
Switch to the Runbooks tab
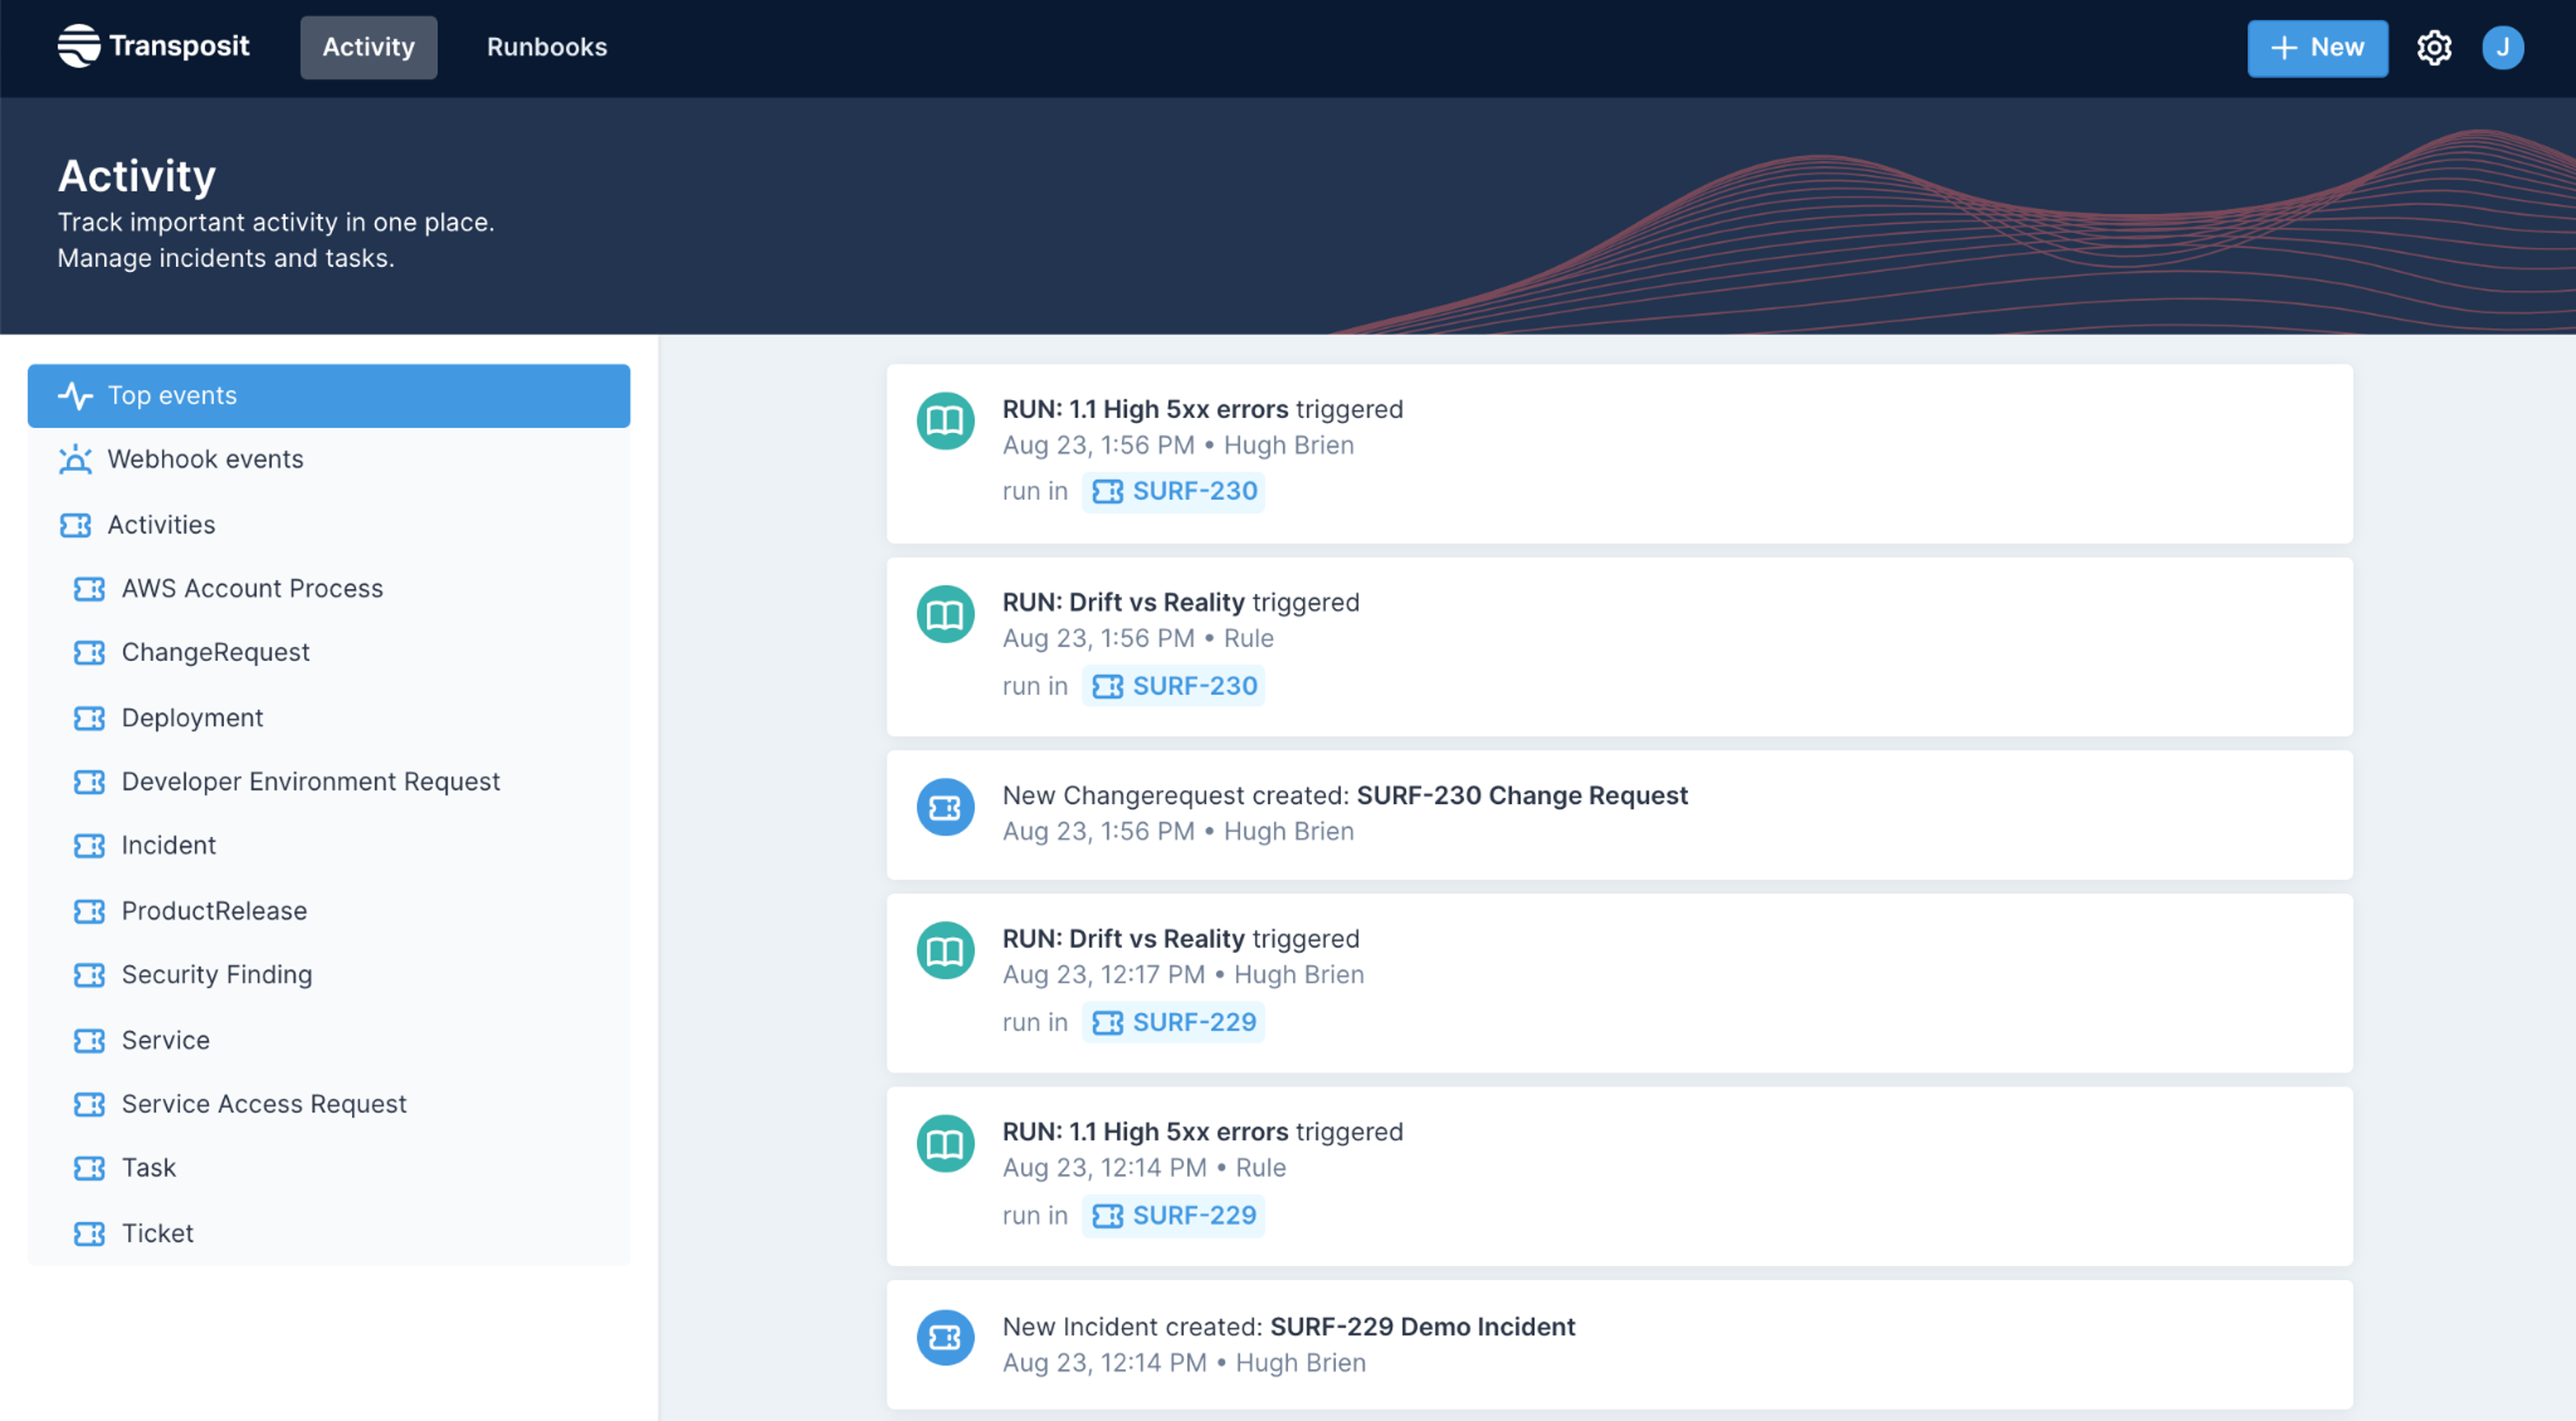[546, 47]
